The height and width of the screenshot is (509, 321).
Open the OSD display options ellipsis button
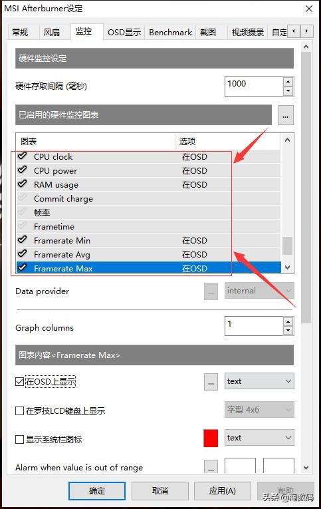pos(211,382)
